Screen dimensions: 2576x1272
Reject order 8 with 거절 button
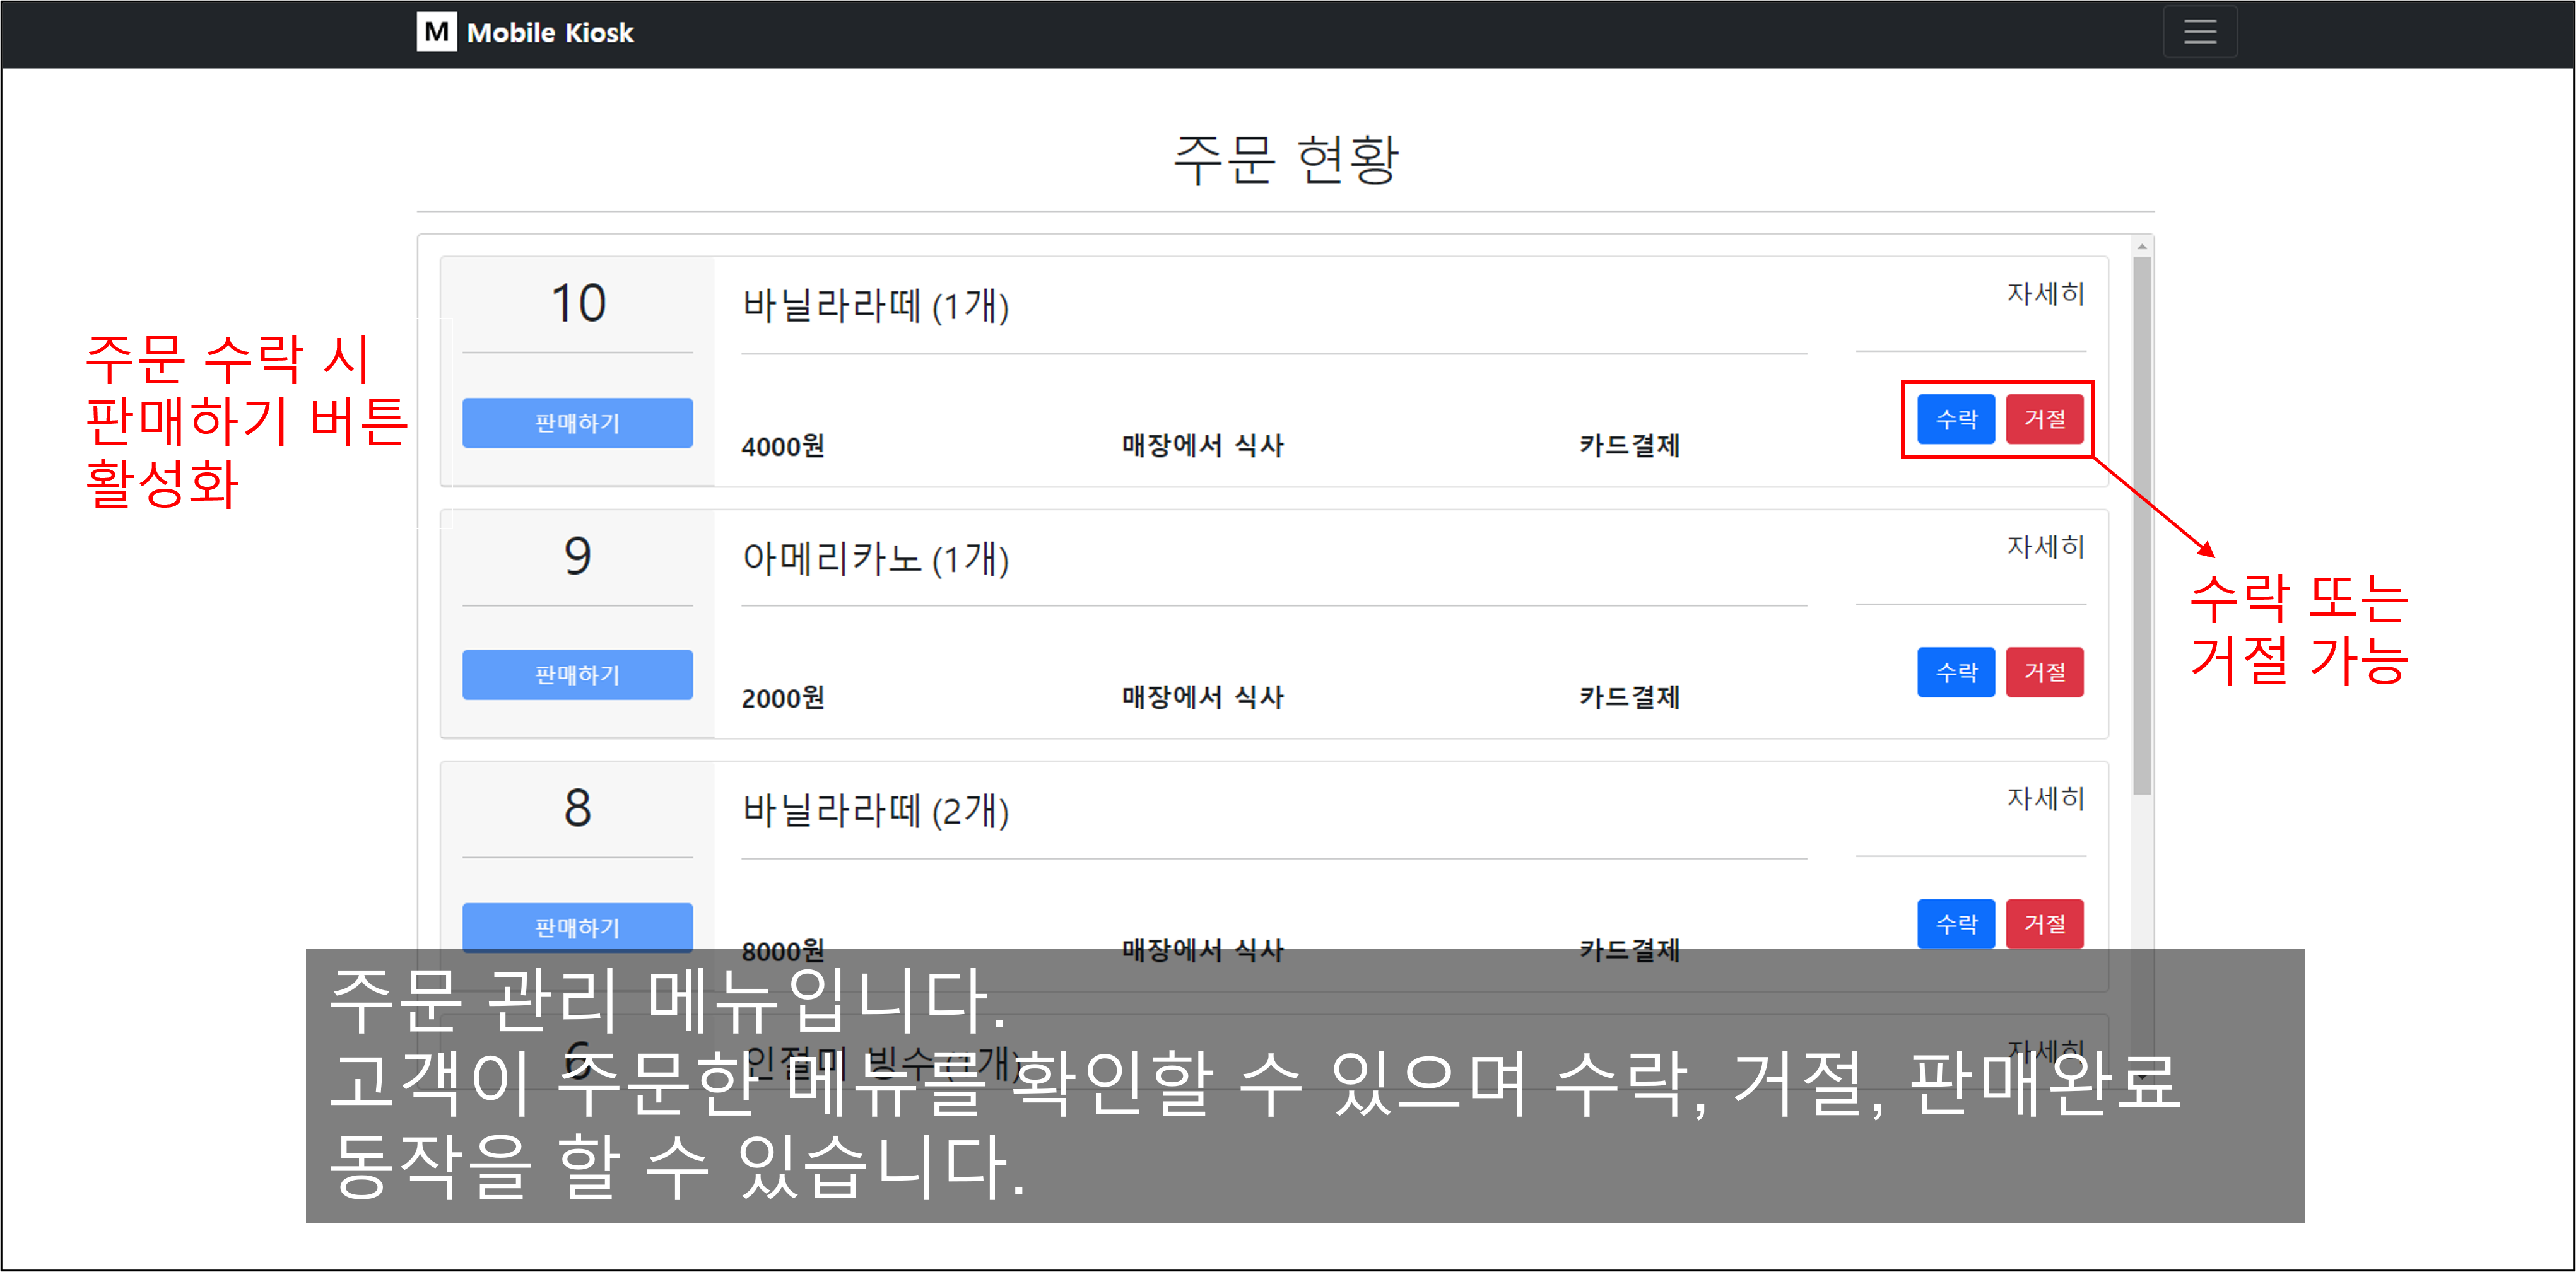click(2044, 923)
